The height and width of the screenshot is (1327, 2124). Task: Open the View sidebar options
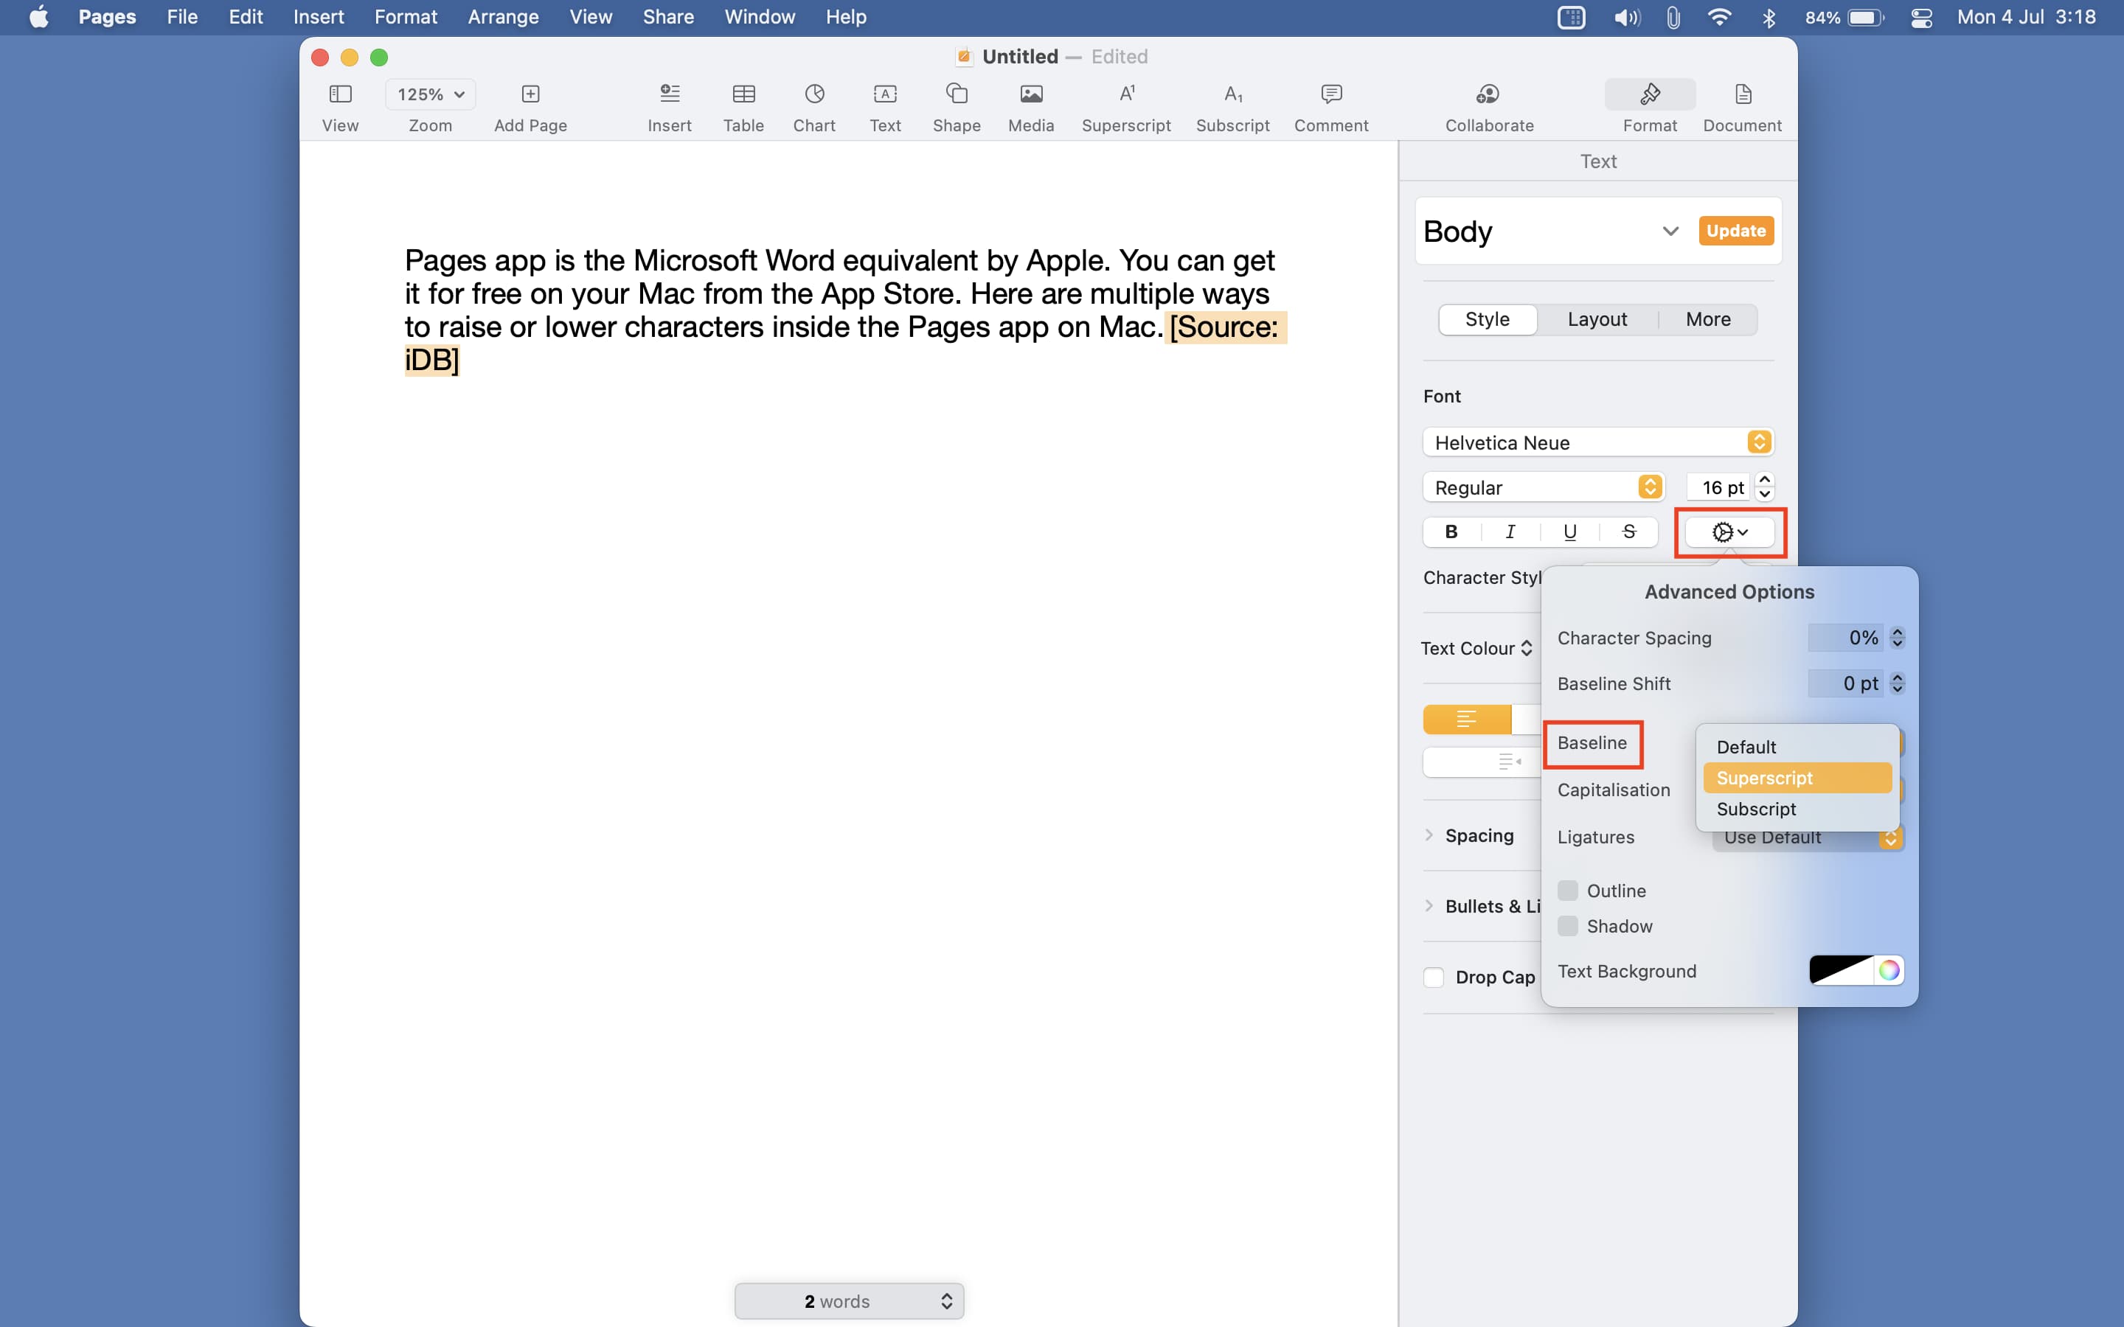tap(340, 94)
